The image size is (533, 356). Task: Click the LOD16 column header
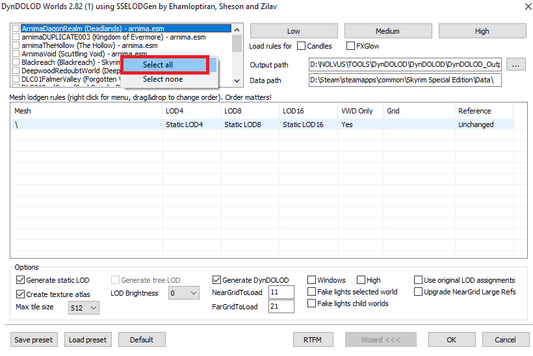(309, 111)
